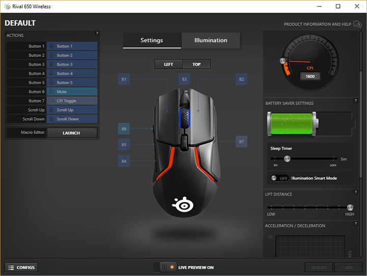Select the Settings tab
Image resolution: width=367 pixels, height=276 pixels.
click(x=152, y=41)
